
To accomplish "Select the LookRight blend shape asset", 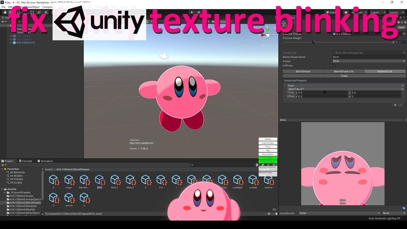I will pyautogui.click(x=238, y=182).
